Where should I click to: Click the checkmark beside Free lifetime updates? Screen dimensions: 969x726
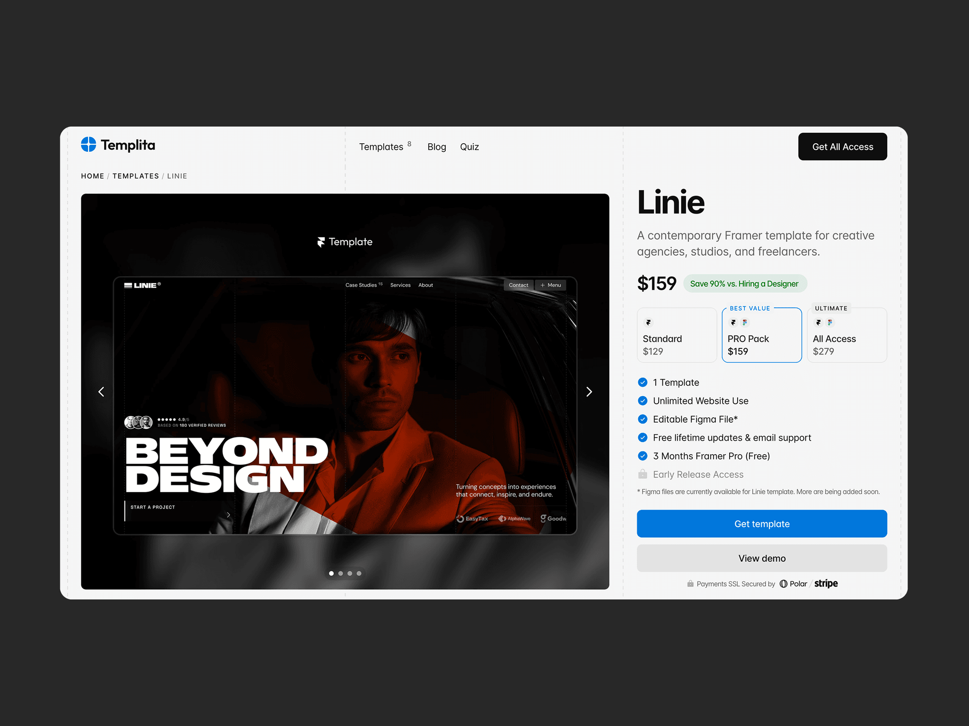[x=643, y=438]
